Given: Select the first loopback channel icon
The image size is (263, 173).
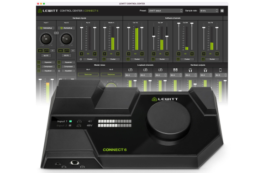Looking at the screenshot, I should click(x=130, y=70).
